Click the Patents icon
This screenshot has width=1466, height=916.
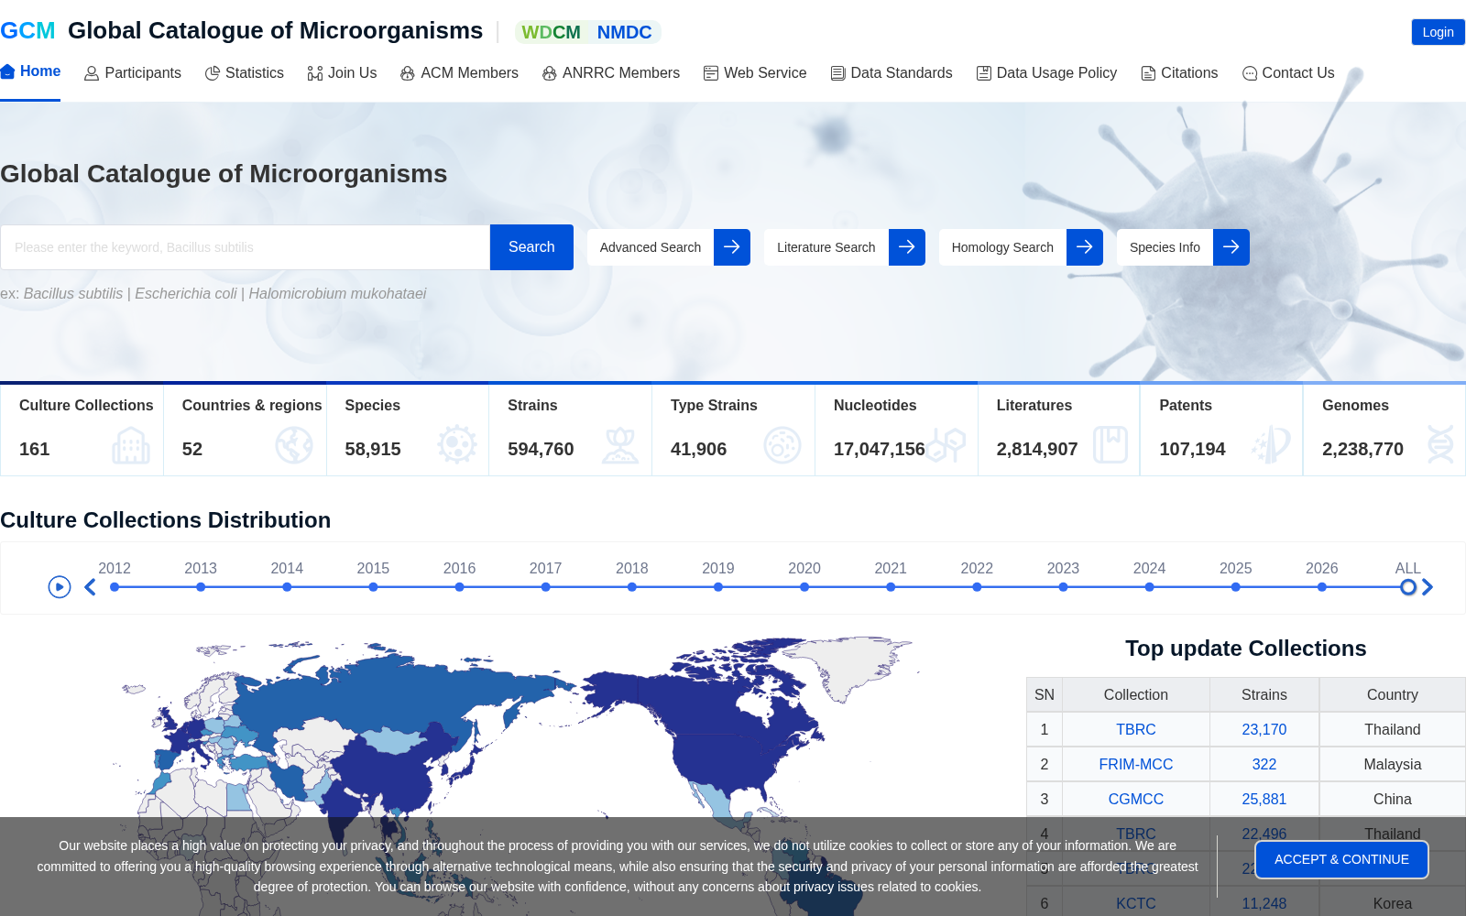1272,445
